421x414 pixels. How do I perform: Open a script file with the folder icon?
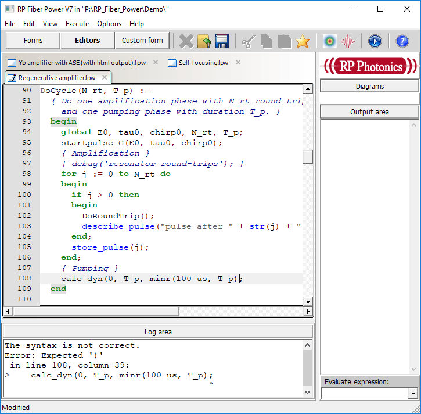[x=204, y=41]
